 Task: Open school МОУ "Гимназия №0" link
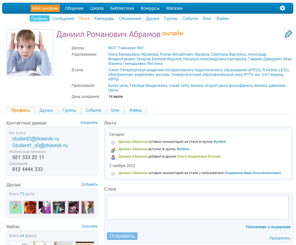pyautogui.click(x=126, y=48)
